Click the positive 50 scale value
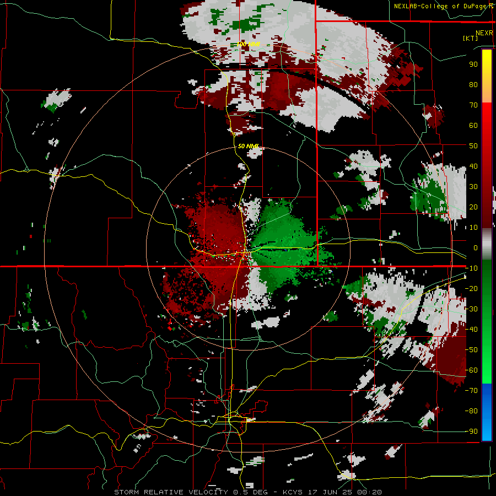 pos(473,146)
